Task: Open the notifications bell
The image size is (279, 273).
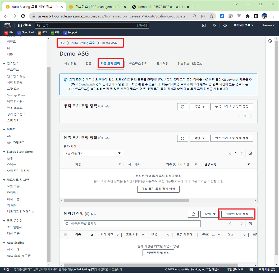Action: (x=214, y=25)
